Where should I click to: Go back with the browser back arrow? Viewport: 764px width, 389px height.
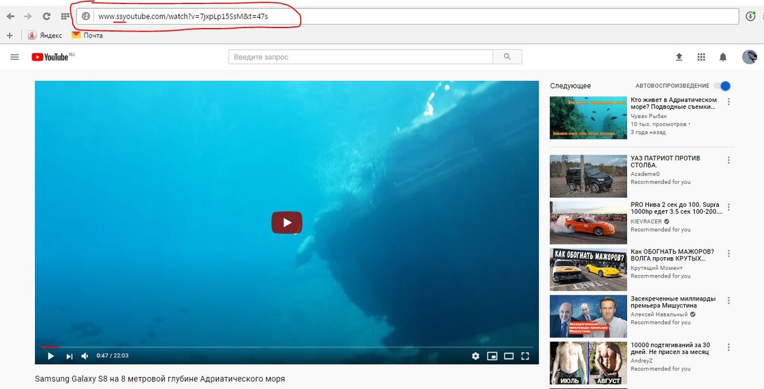tap(10, 17)
